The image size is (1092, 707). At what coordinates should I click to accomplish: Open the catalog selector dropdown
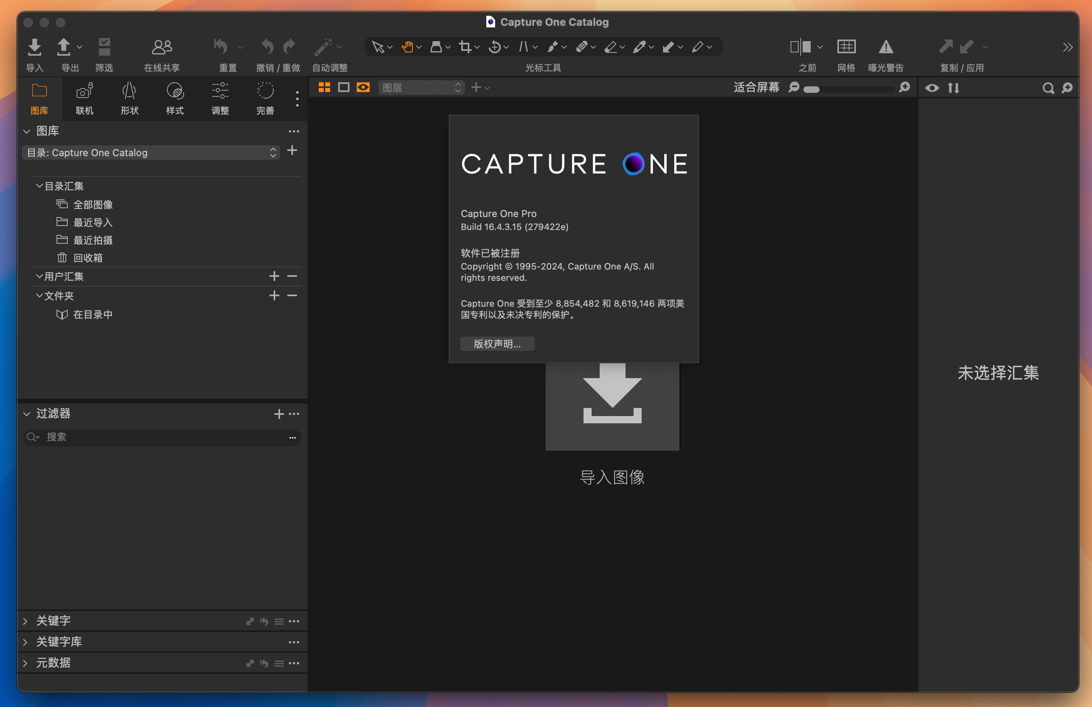point(151,153)
